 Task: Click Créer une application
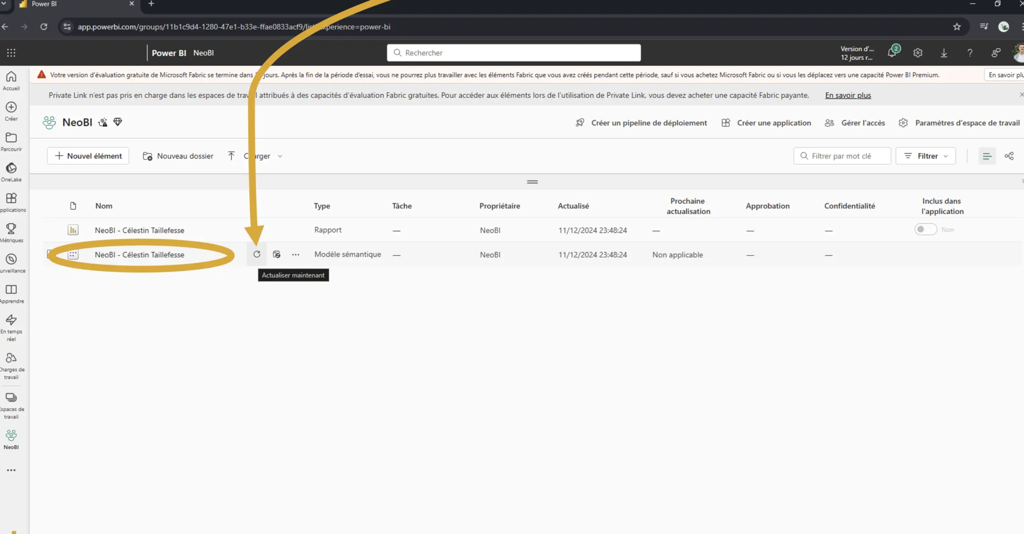tap(766, 123)
